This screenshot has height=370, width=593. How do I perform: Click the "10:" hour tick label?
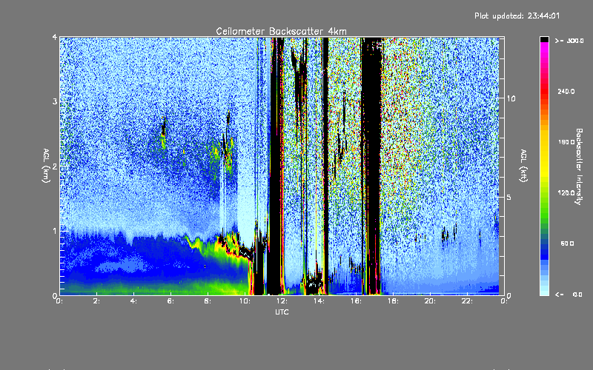click(245, 301)
